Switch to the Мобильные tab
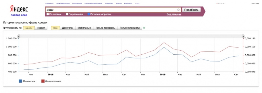The image size is (262, 93). 84,28
